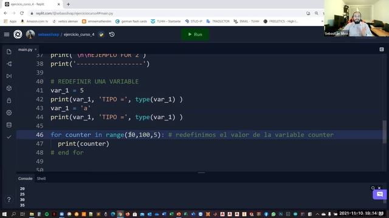Open a new browser tab
389x218 pixels.
coord(68,4)
